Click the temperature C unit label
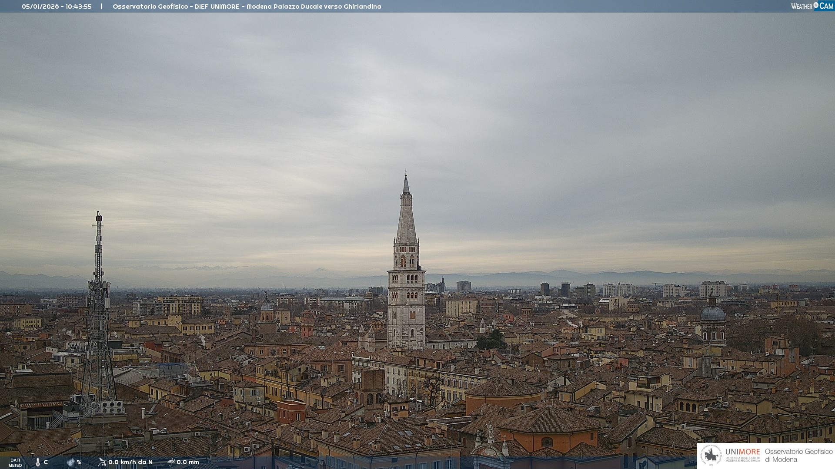The height and width of the screenshot is (469, 835). click(46, 462)
